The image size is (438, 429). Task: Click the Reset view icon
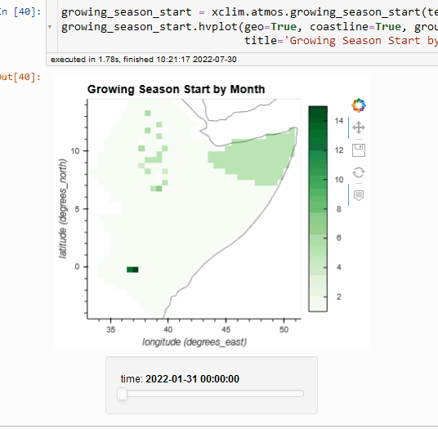click(359, 172)
